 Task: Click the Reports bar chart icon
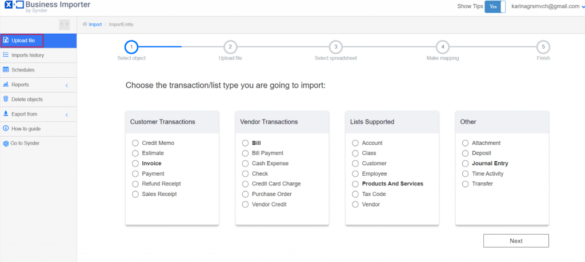pos(6,85)
